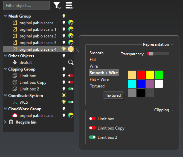Collapse the CloudWorx Group node
This screenshot has width=183, height=157.
5,109
